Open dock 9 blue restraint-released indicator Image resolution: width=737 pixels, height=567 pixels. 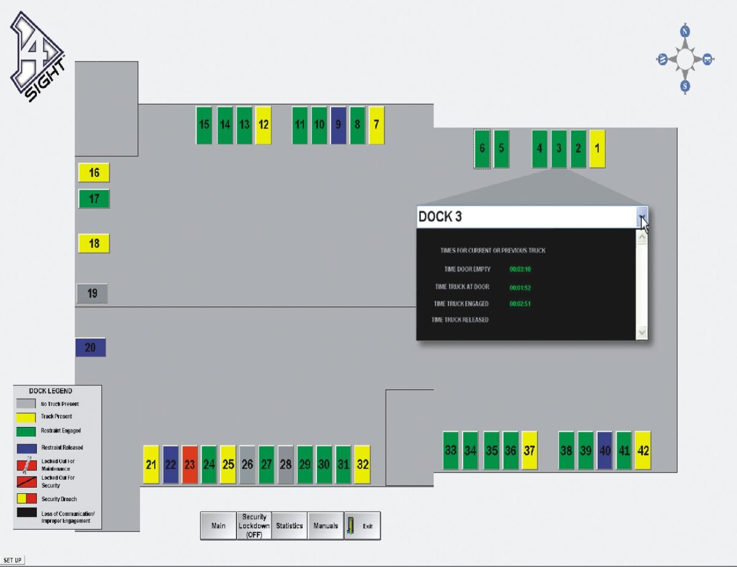(x=338, y=125)
